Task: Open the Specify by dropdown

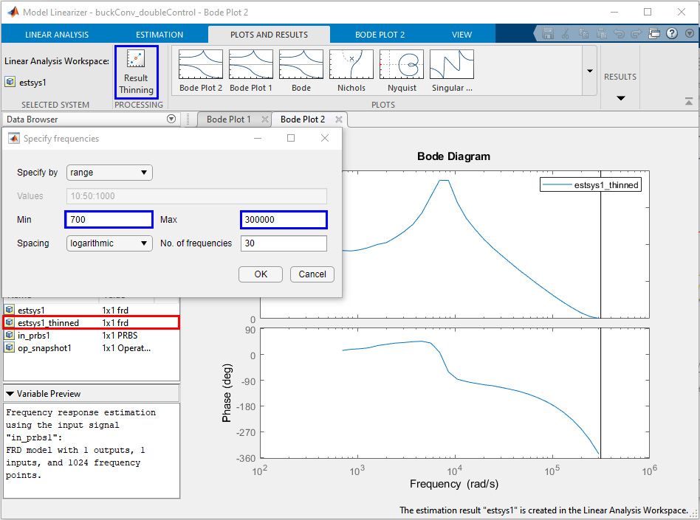Action: 109,173
